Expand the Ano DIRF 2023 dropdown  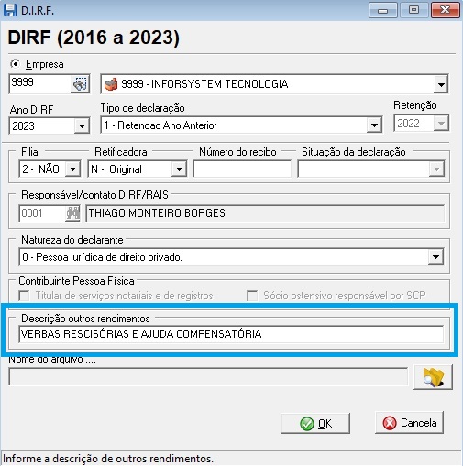82,125
